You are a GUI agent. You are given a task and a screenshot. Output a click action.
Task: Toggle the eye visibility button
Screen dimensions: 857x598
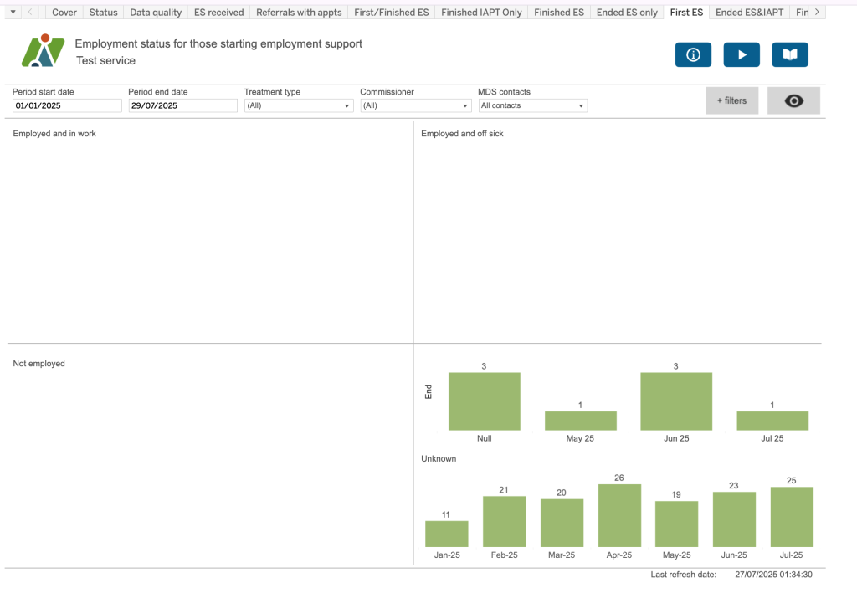click(793, 100)
